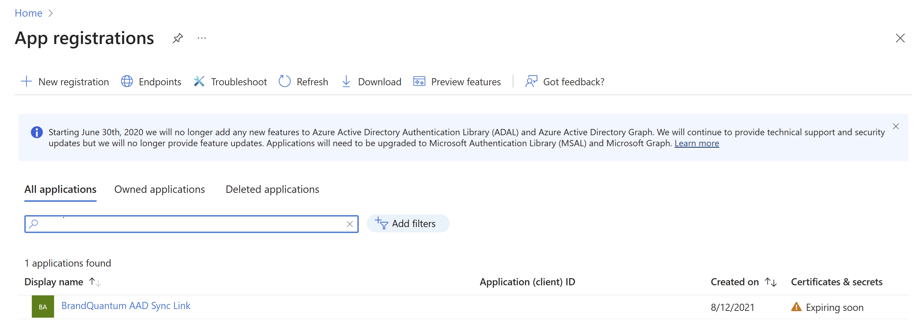Switch to All applications tab
This screenshot has height=326, width=924.
click(60, 189)
